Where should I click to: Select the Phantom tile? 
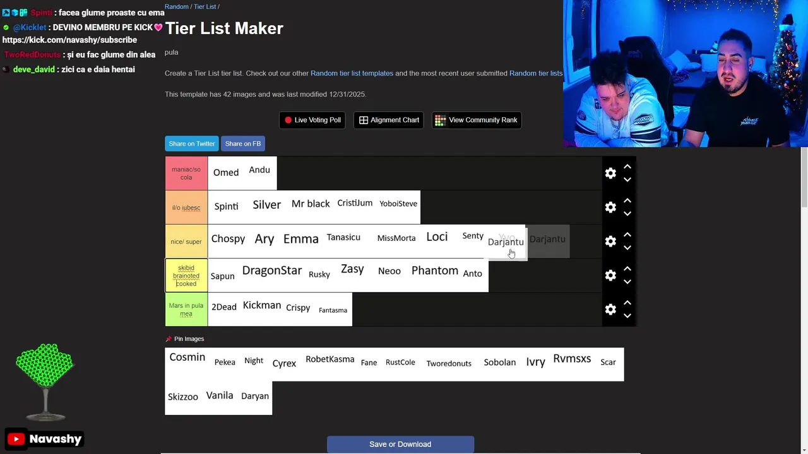434,275
